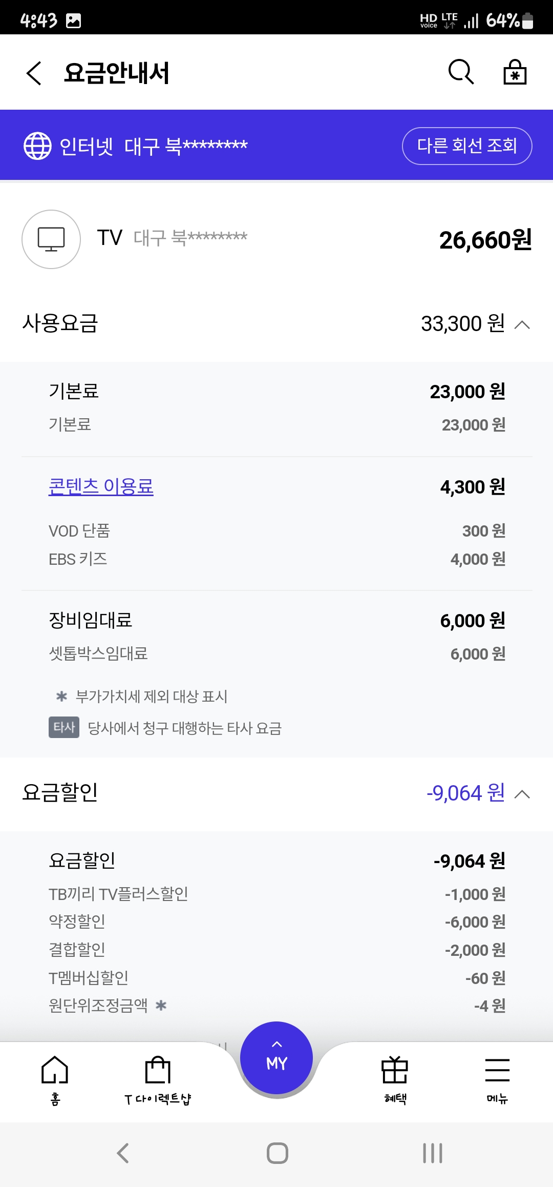Tap the 26,660원 TV bill total
Screen dimensions: 553x1187
coord(485,240)
